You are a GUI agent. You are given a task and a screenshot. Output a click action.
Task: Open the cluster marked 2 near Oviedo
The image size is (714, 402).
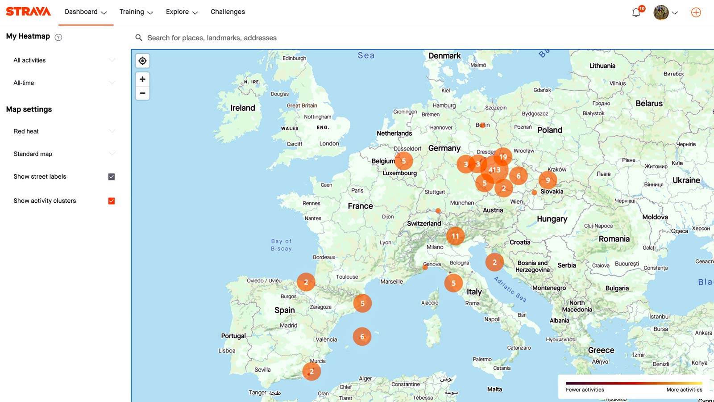(x=306, y=282)
